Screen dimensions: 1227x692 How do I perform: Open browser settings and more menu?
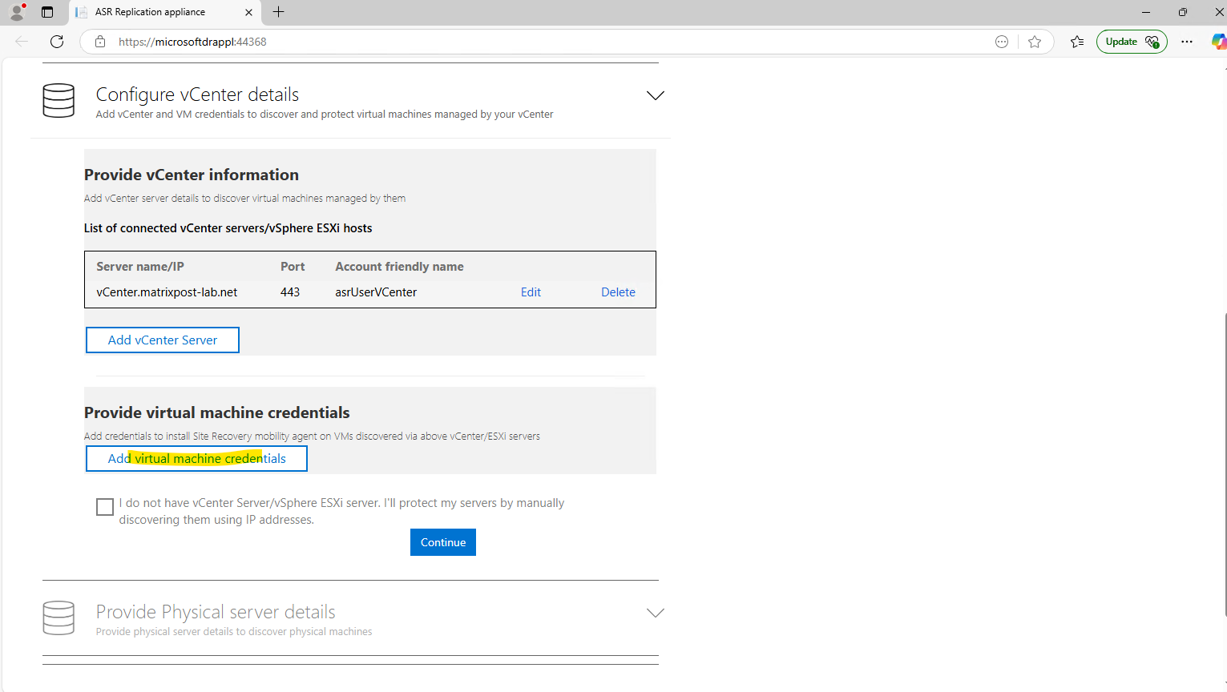(x=1187, y=42)
